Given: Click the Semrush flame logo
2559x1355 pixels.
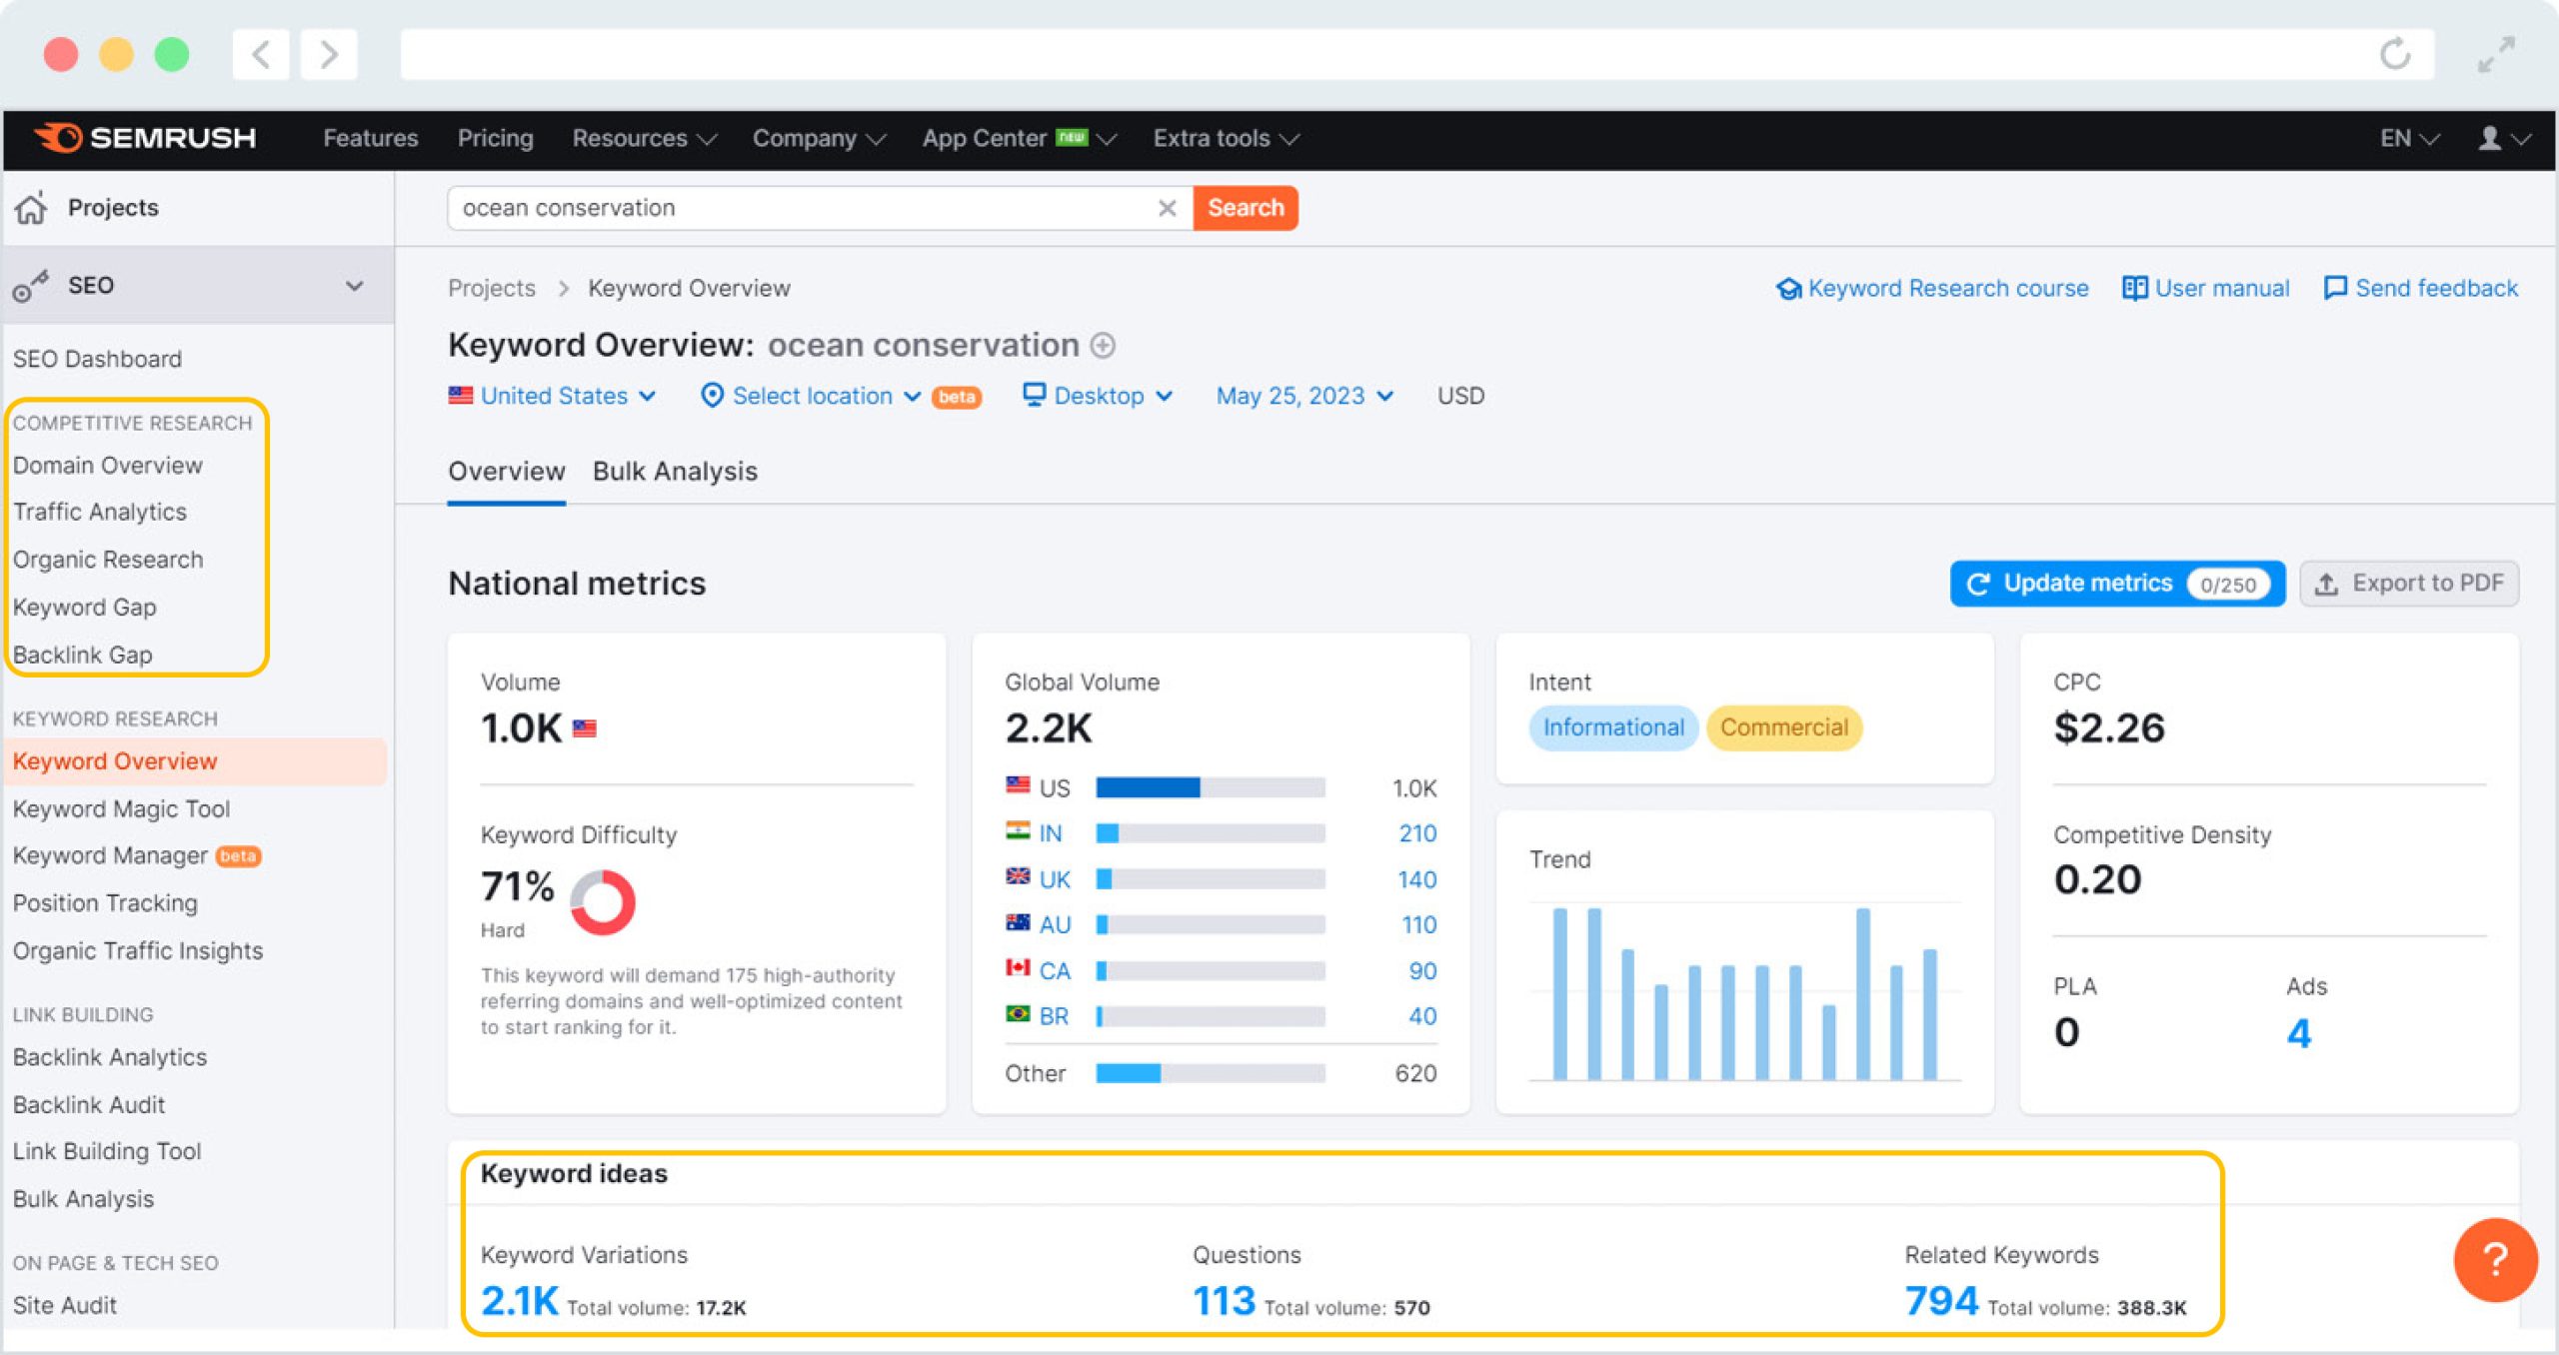Looking at the screenshot, I should tap(58, 138).
